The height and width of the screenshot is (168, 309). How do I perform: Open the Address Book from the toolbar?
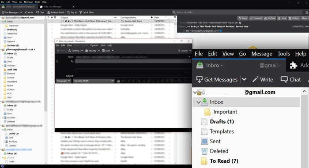tap(56, 12)
